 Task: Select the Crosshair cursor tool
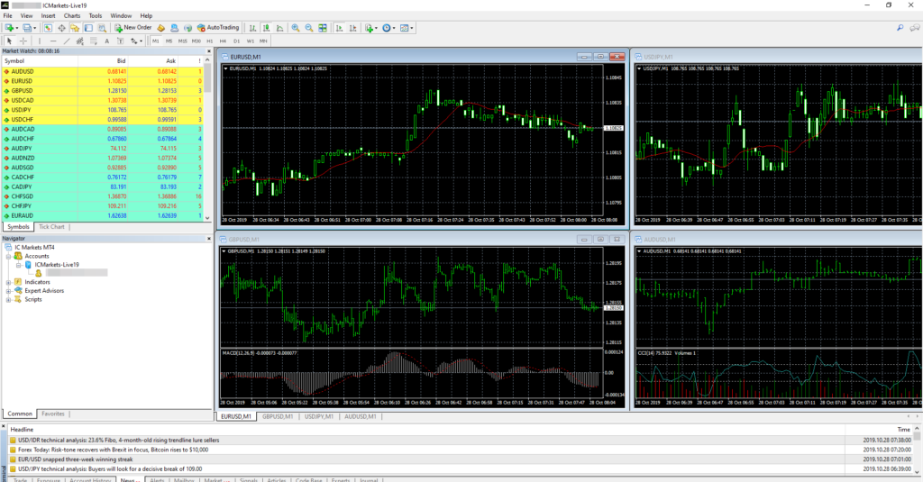(x=23, y=41)
